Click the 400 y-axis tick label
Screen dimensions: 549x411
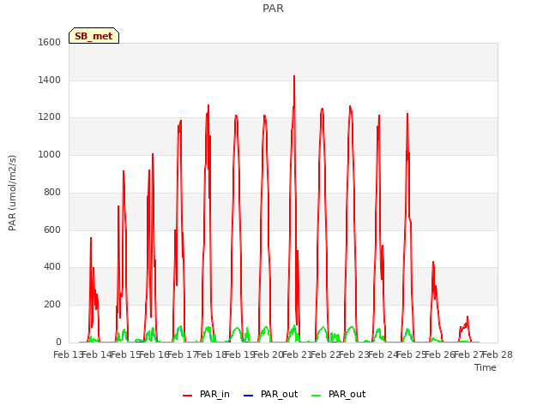click(x=52, y=267)
